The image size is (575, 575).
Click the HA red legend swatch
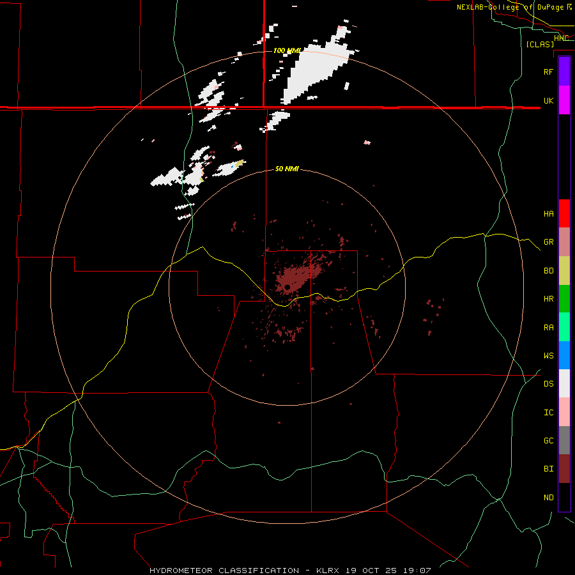(564, 213)
